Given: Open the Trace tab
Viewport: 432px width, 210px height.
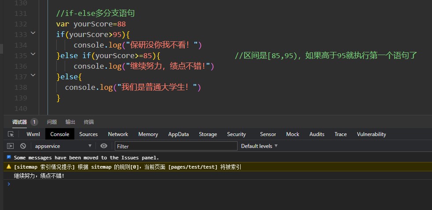Looking at the screenshot, I should [340, 134].
